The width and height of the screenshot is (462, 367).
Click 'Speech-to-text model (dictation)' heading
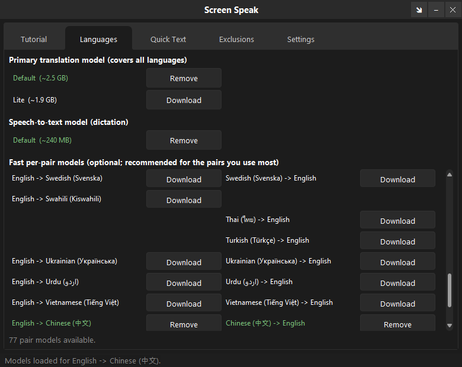point(68,123)
